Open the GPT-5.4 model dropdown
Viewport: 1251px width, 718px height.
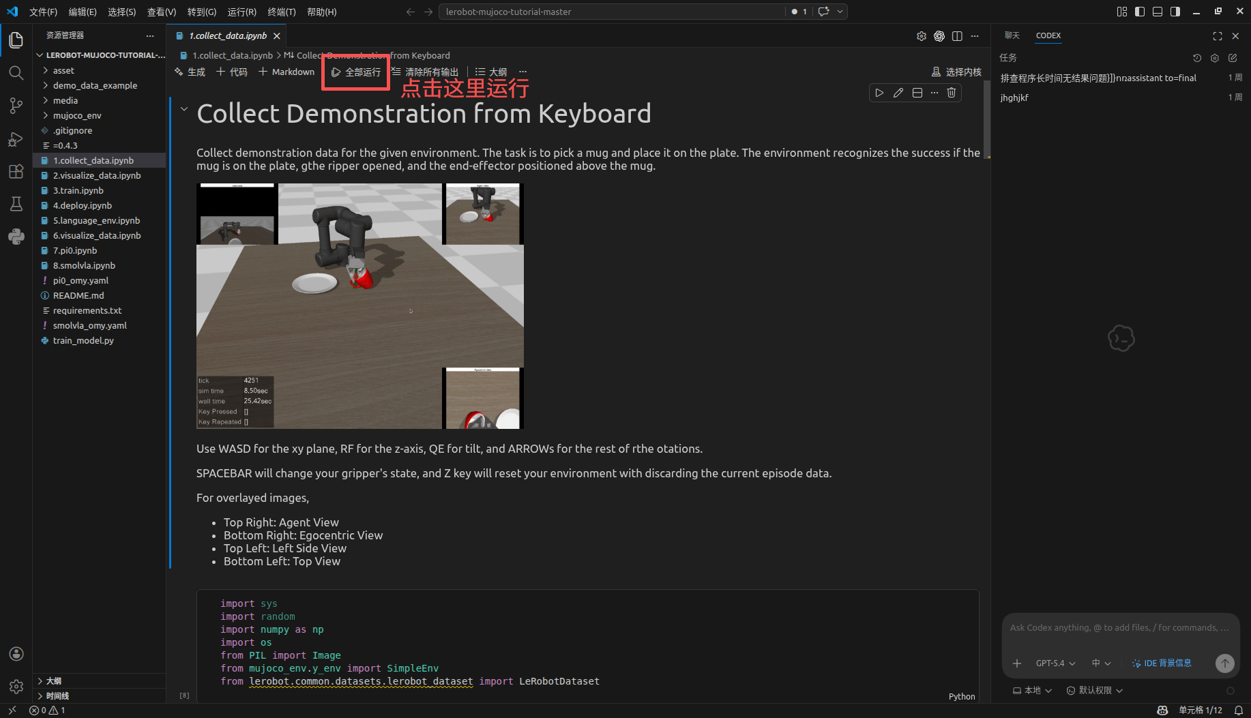coord(1055,663)
